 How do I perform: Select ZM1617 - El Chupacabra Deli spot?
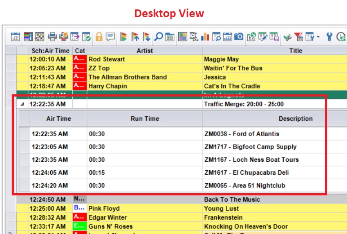(275, 172)
